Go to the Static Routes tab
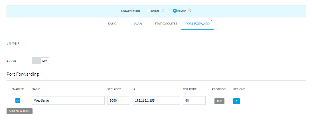312x133 pixels. point(166,24)
